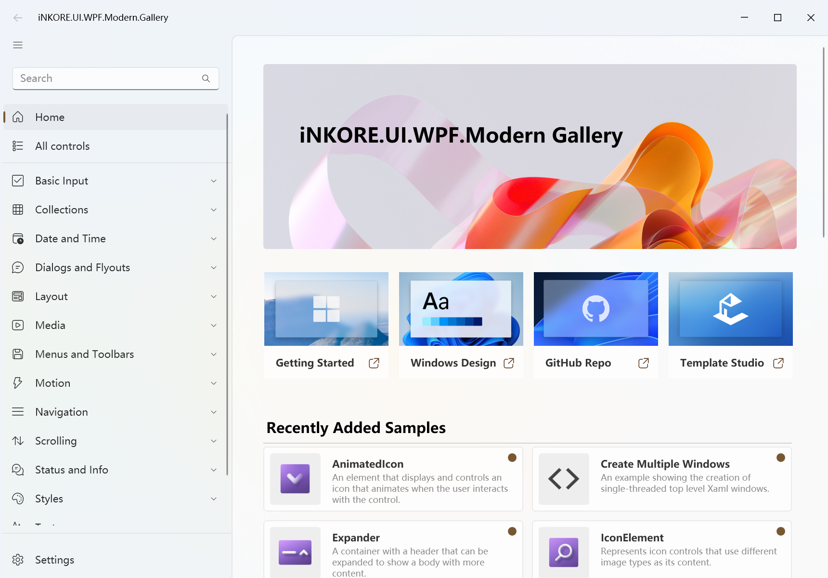Click the Styles palette icon

[18, 499]
